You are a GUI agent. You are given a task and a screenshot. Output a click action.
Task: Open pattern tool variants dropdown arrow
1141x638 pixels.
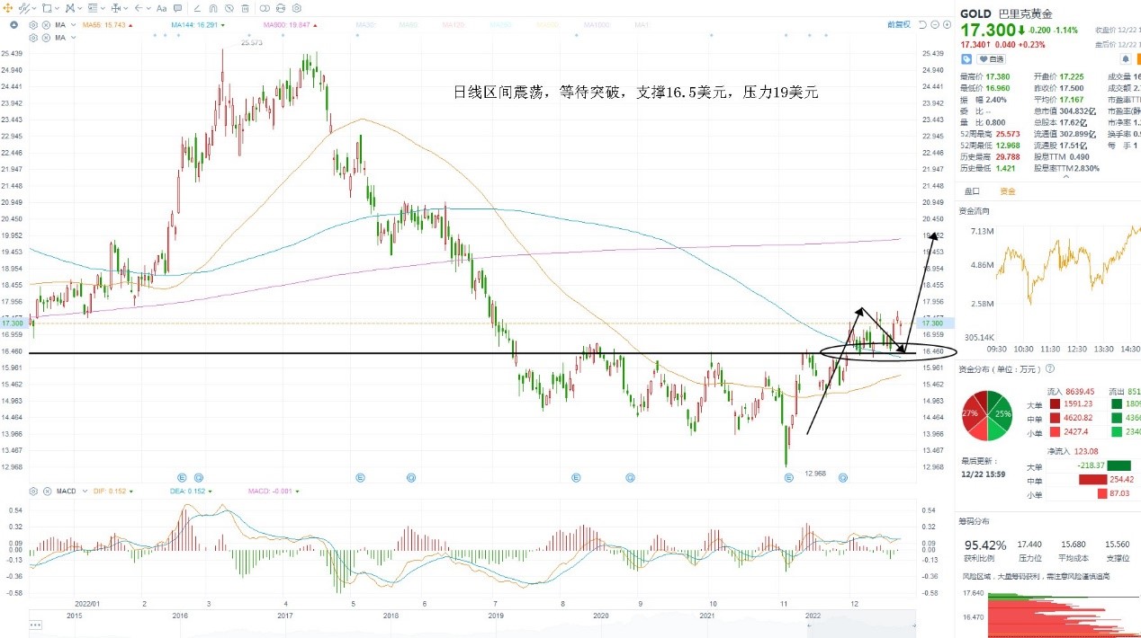click(79, 8)
